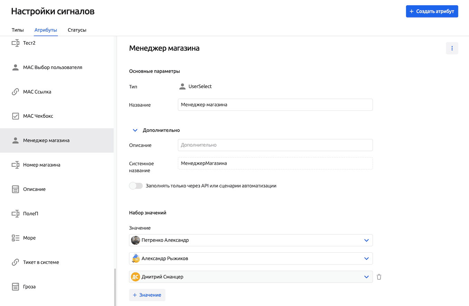Click the link icon for МАС Ссылка
Viewport: 469px width, 306px height.
coord(15,92)
